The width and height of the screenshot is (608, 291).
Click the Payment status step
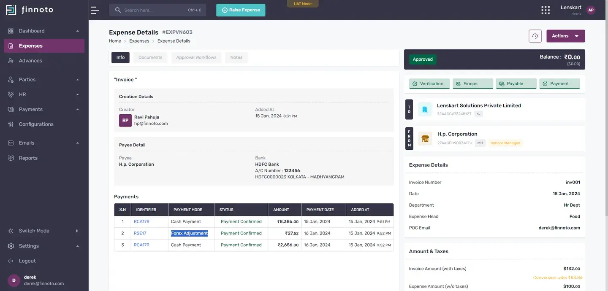coord(559,84)
